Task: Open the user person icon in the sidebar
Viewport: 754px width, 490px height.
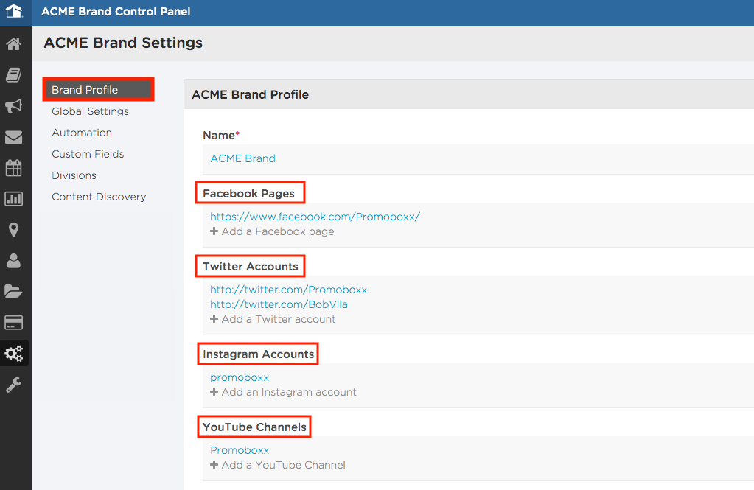Action: tap(13, 261)
